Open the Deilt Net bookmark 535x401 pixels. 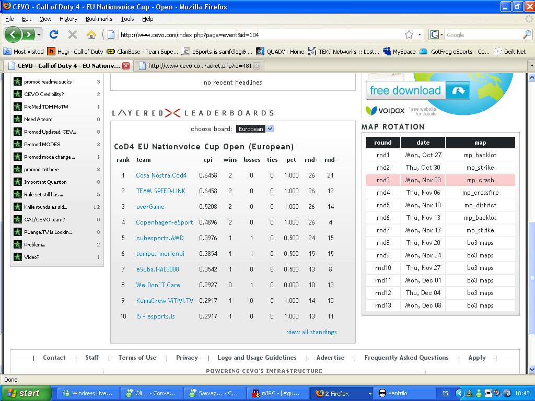510,52
